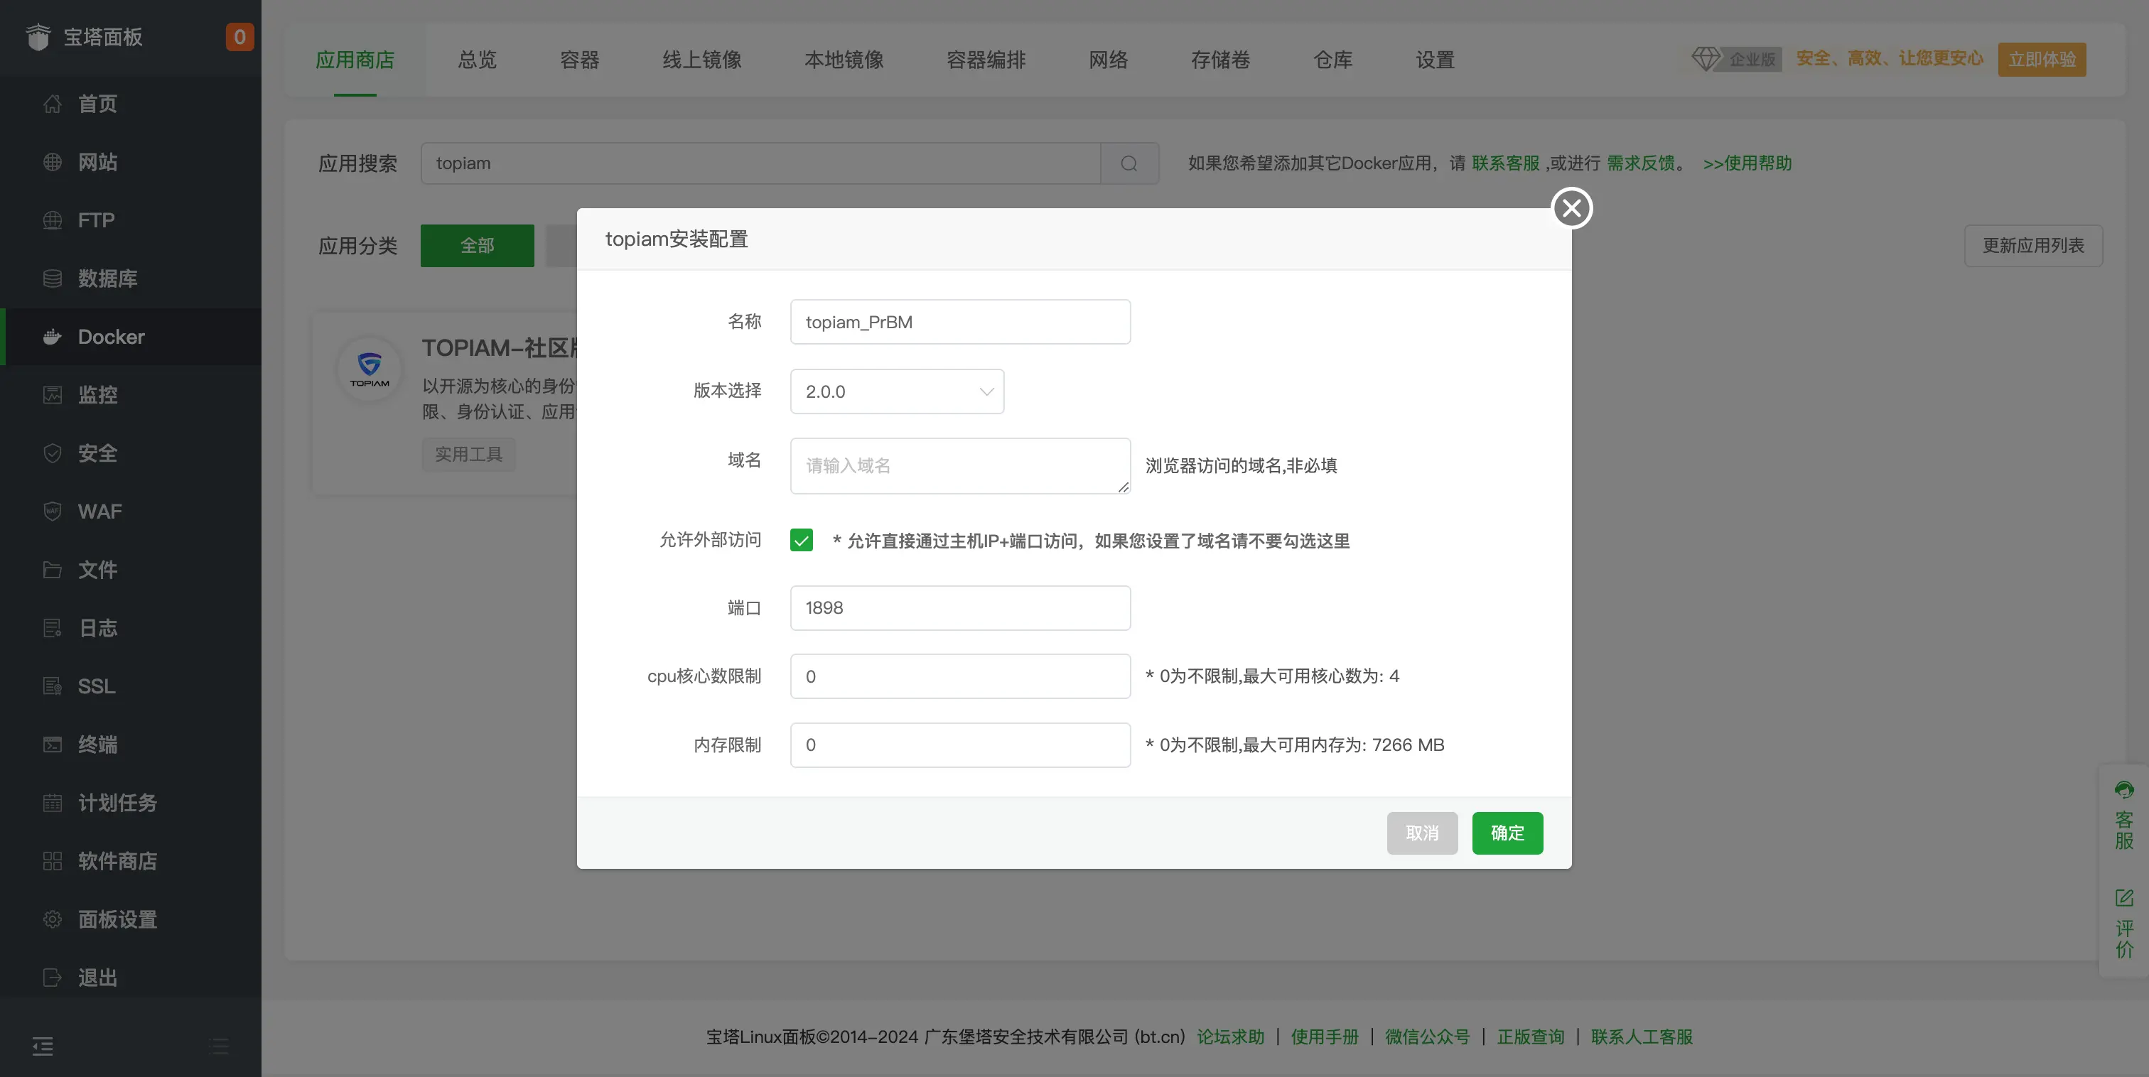This screenshot has width=2149, height=1077.
Task: Switch to the 容器编排 tab
Action: pyautogui.click(x=985, y=60)
